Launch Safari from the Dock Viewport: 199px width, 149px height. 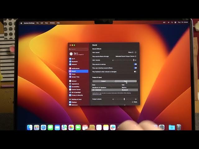[44, 127]
